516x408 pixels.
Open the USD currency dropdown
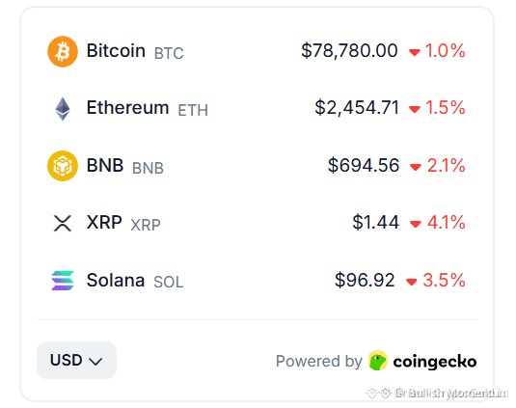(x=76, y=360)
